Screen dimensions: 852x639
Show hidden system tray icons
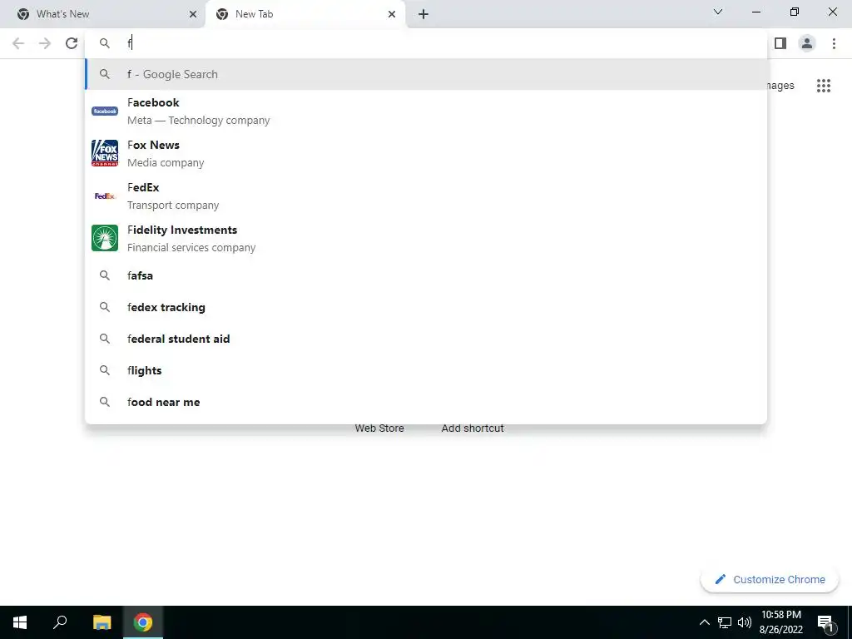[704, 622]
